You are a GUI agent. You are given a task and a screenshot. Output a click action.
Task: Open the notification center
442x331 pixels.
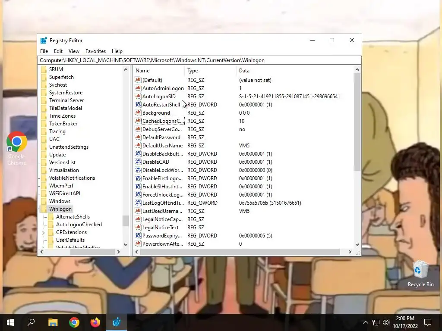(428, 322)
